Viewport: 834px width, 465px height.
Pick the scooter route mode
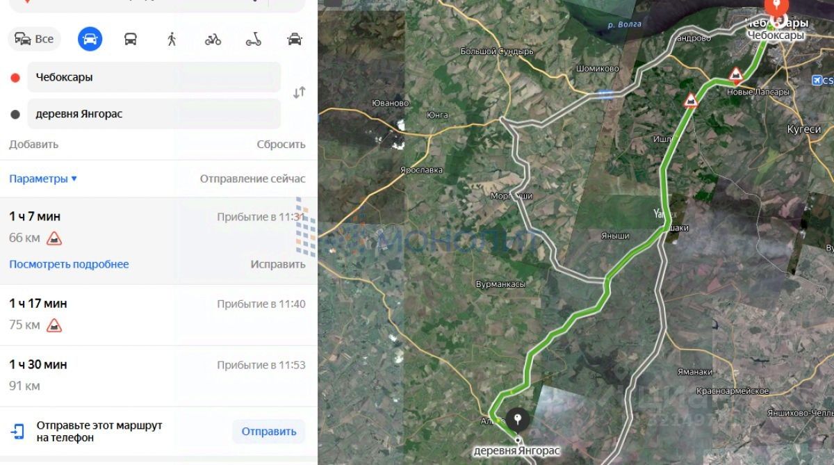(x=254, y=39)
